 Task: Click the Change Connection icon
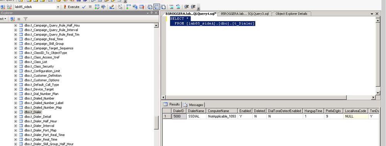(9, 7)
